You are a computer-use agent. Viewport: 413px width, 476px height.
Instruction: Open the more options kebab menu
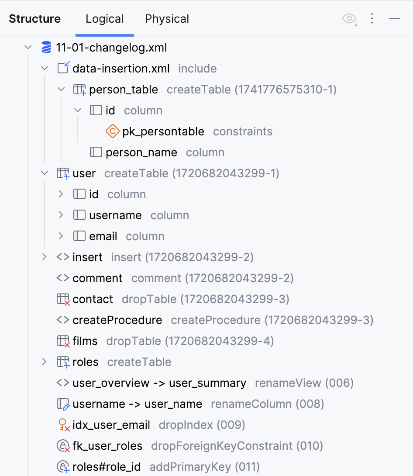click(x=372, y=18)
